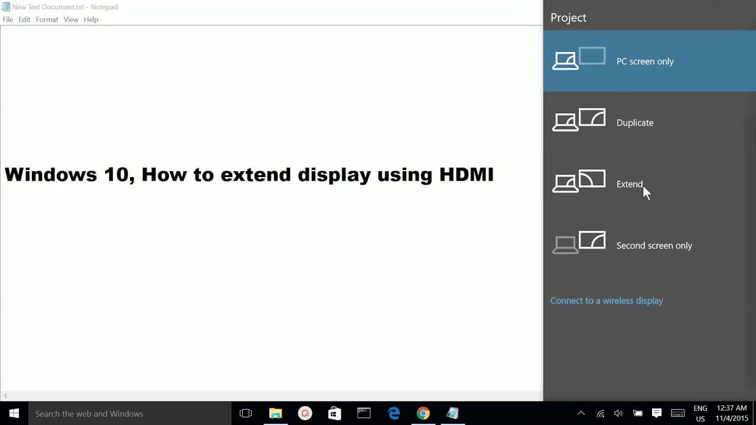Image resolution: width=756 pixels, height=425 pixels.
Task: Click the Windows Start button
Action: (x=14, y=413)
